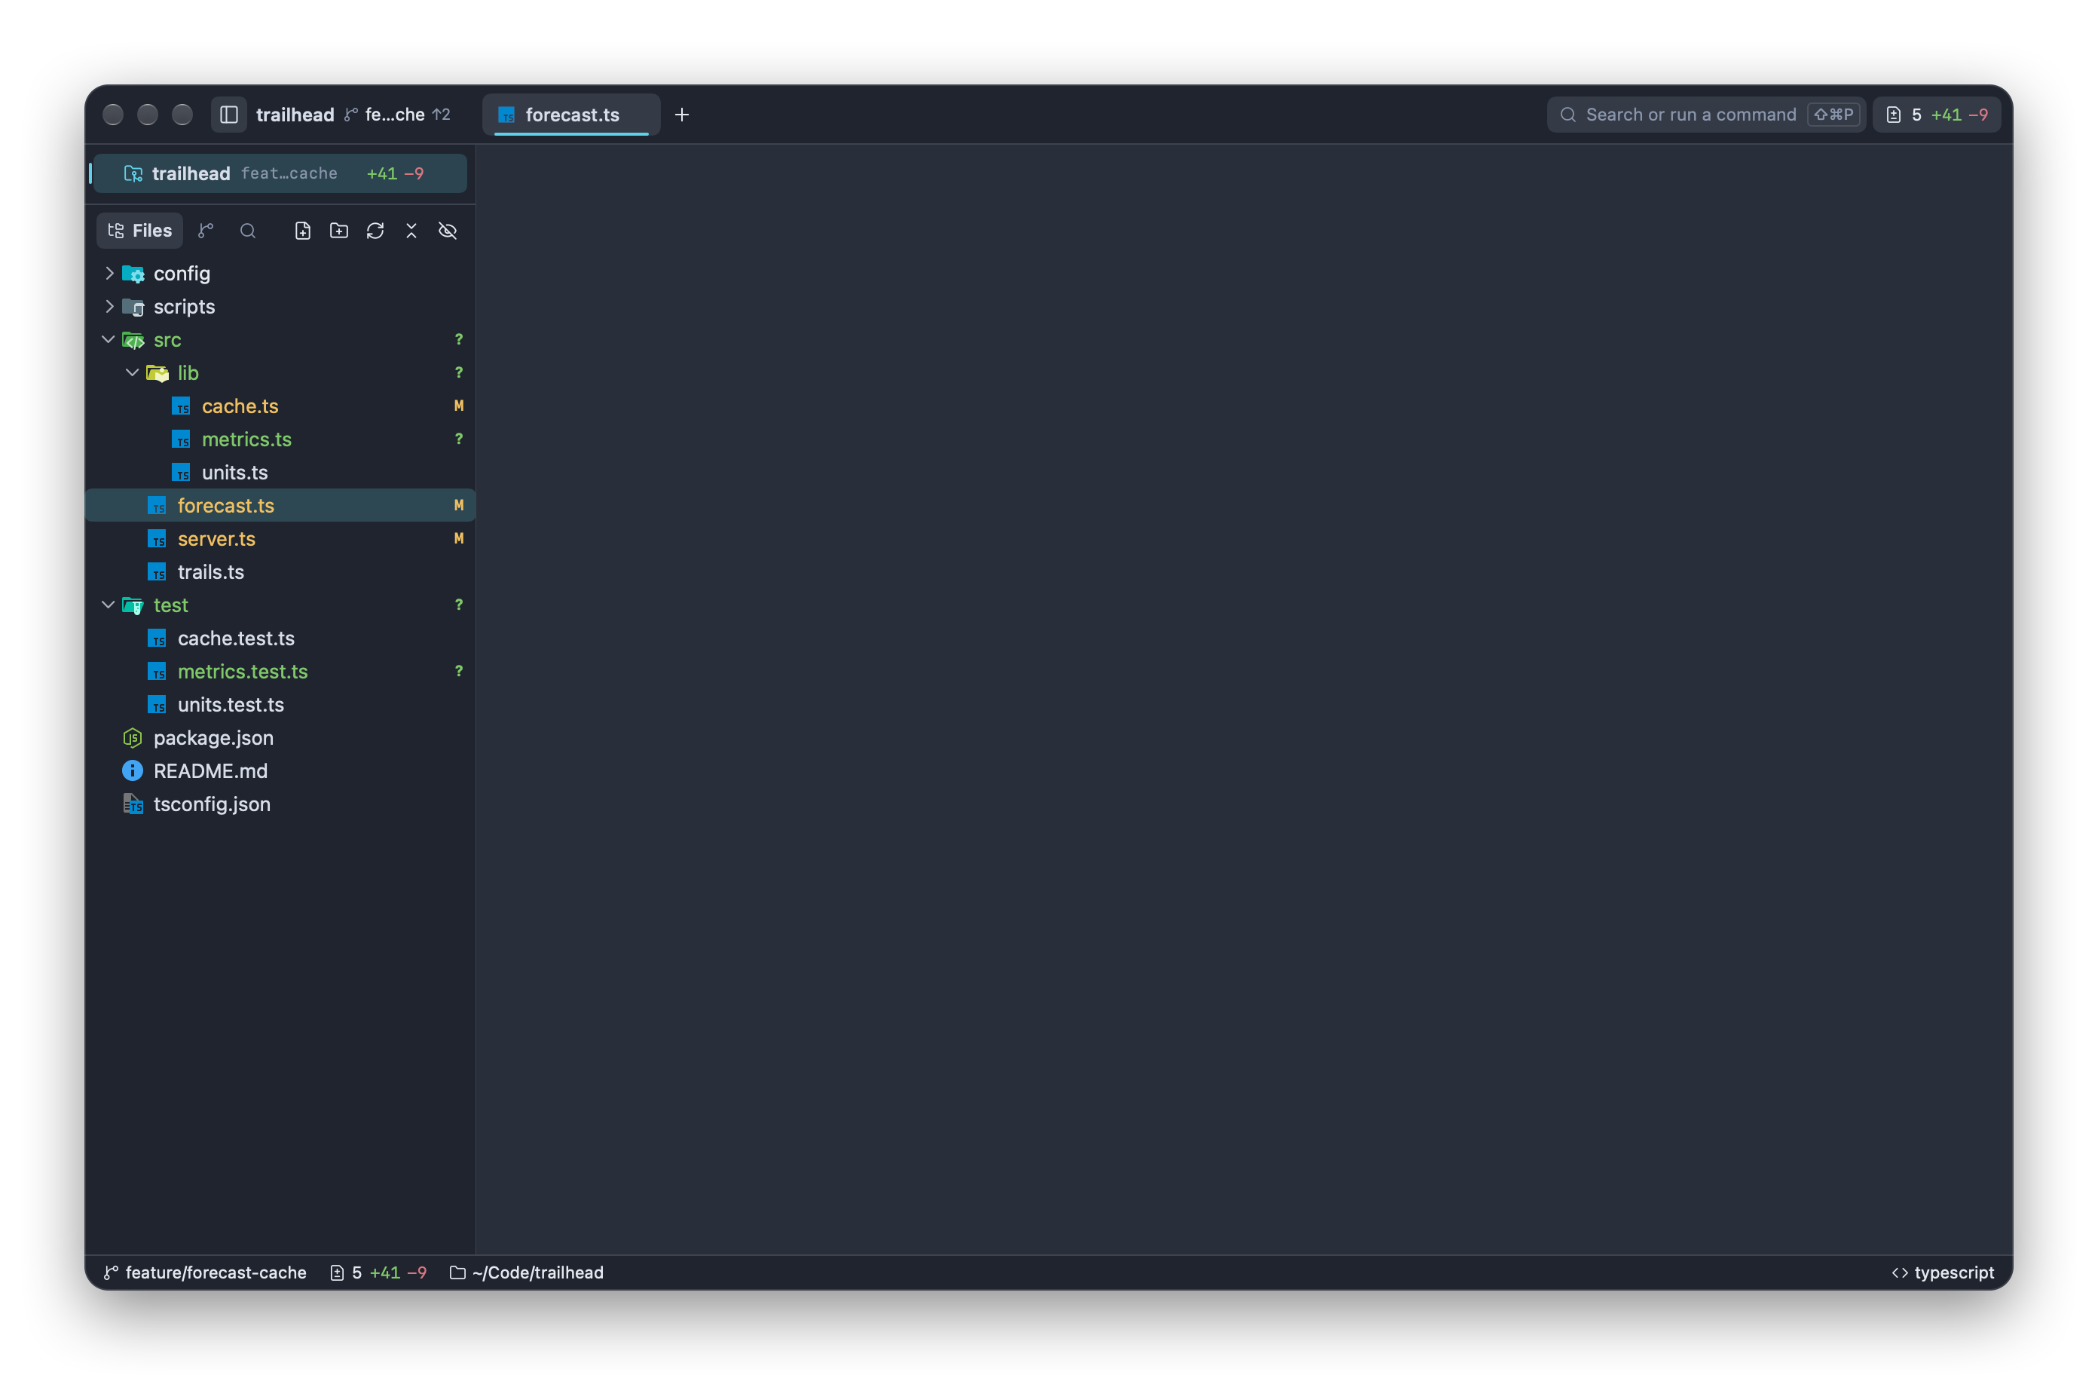The width and height of the screenshot is (2098, 1375).
Task: Click the config folder icon
Action: 133,274
